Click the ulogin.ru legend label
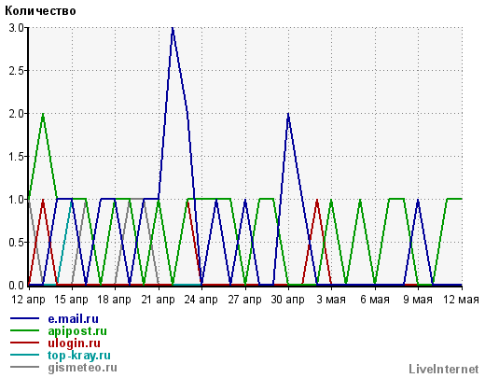 (75, 343)
